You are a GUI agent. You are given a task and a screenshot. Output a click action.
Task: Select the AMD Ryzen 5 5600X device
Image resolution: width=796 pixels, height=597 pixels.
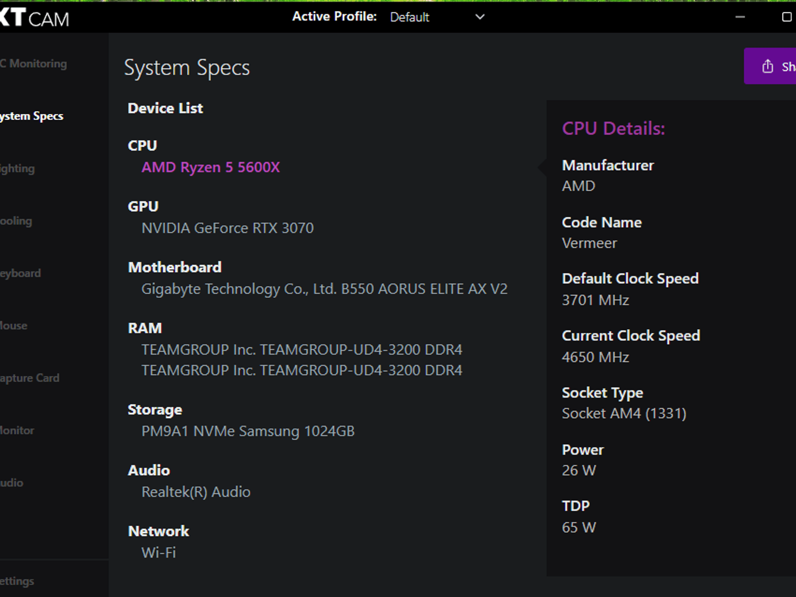pos(211,168)
